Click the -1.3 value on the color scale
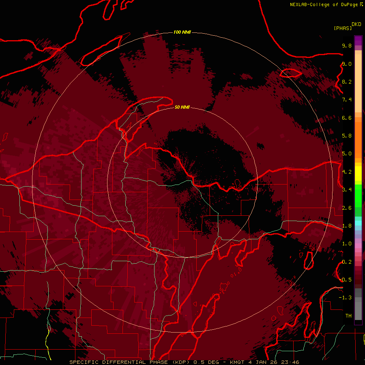Viewport: 365px width, 365px height. pyautogui.click(x=345, y=298)
